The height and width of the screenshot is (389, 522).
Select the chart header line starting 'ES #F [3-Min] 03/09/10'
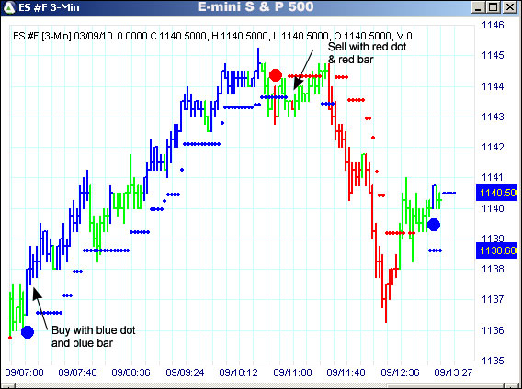212,36
